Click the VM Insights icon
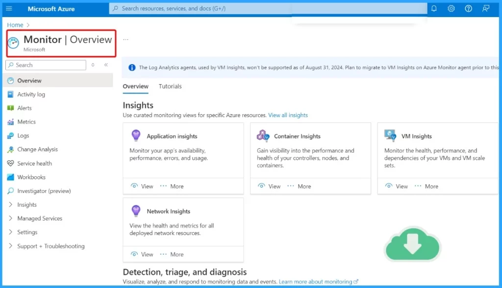The image size is (502, 288). (390, 135)
